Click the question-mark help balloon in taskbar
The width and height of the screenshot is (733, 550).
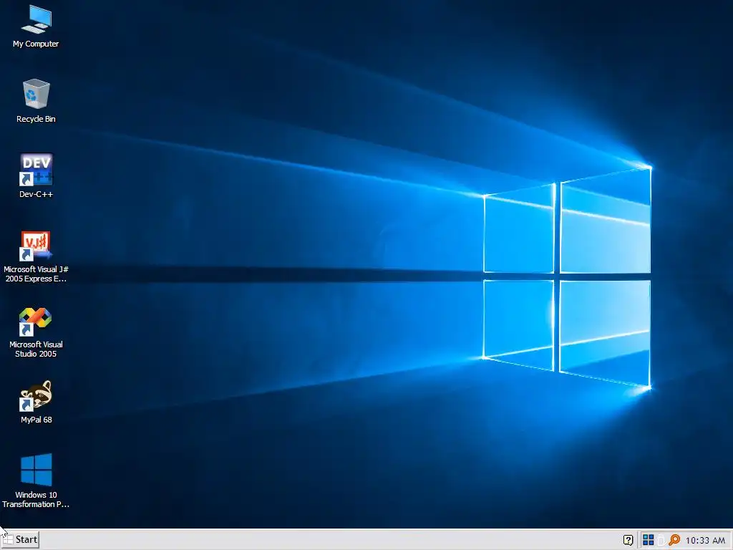[x=628, y=540]
